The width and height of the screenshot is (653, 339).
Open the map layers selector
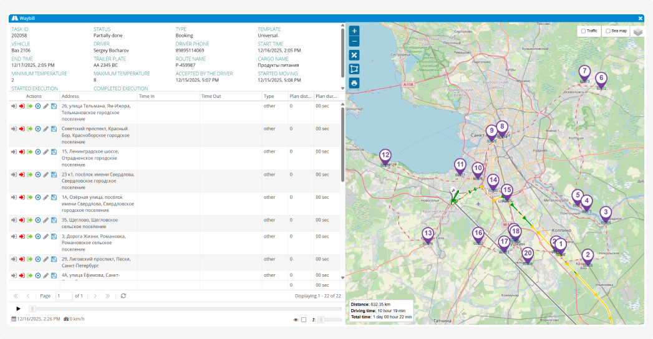pos(638,31)
